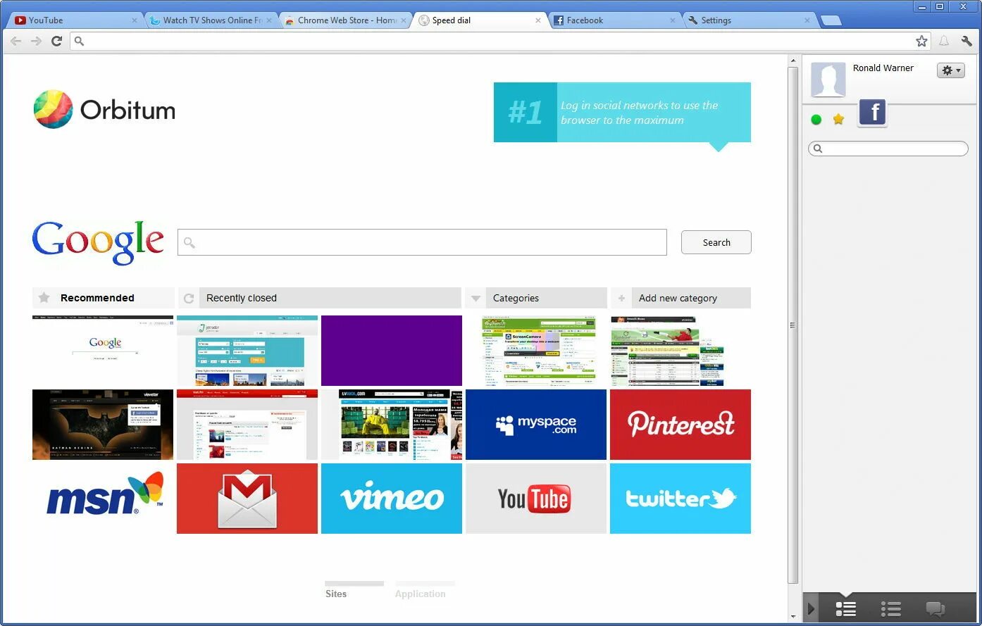Focus the browser address bar
The width and height of the screenshot is (982, 626).
(x=500, y=42)
